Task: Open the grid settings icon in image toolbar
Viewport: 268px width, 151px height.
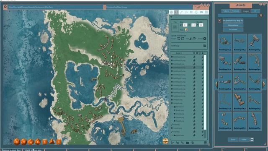Action: pyautogui.click(x=191, y=12)
